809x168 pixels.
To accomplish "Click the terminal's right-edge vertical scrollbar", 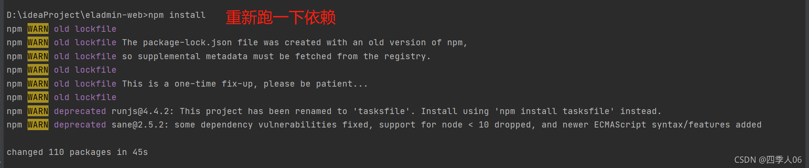I will click(807, 84).
